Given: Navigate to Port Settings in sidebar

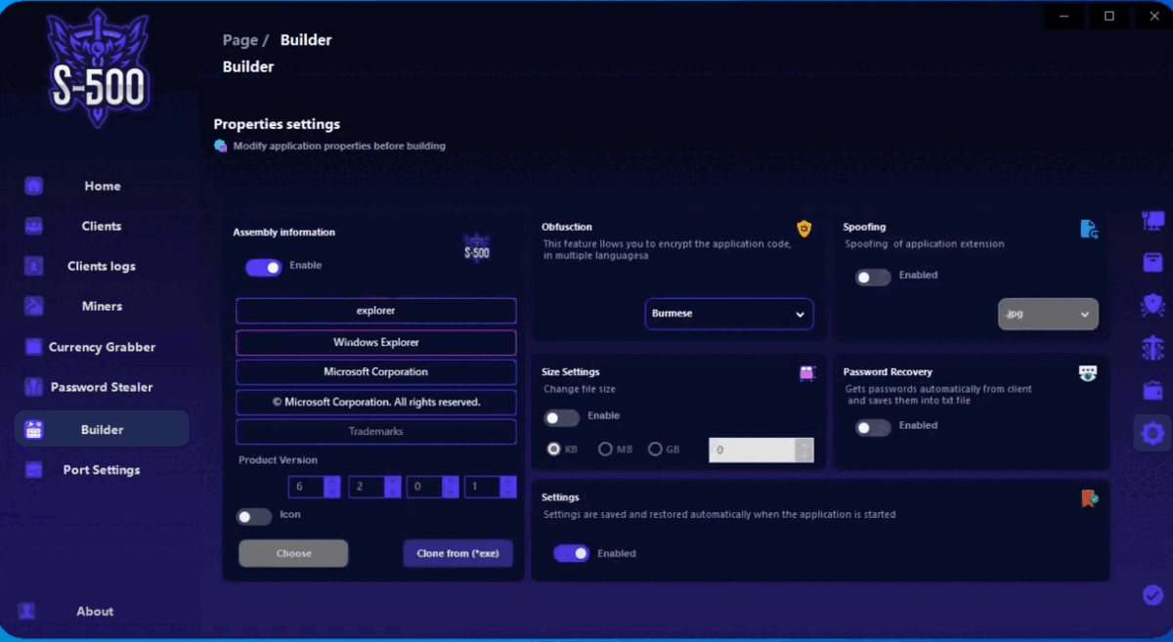Looking at the screenshot, I should 101,469.
